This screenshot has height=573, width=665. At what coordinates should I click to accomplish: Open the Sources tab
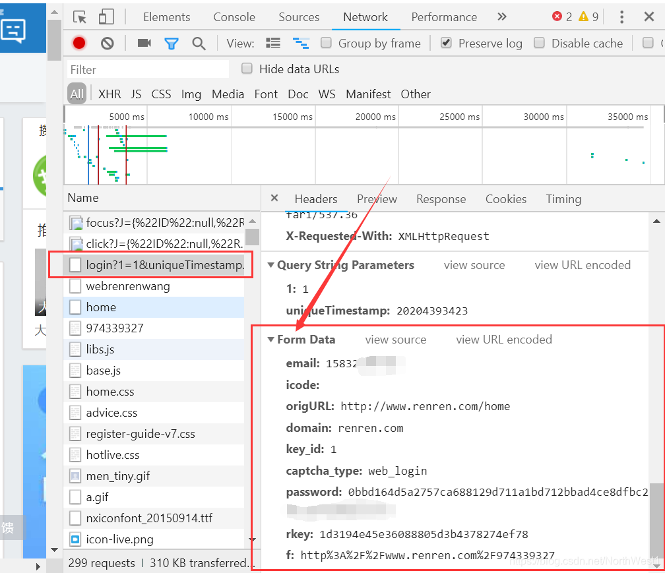coord(299,17)
